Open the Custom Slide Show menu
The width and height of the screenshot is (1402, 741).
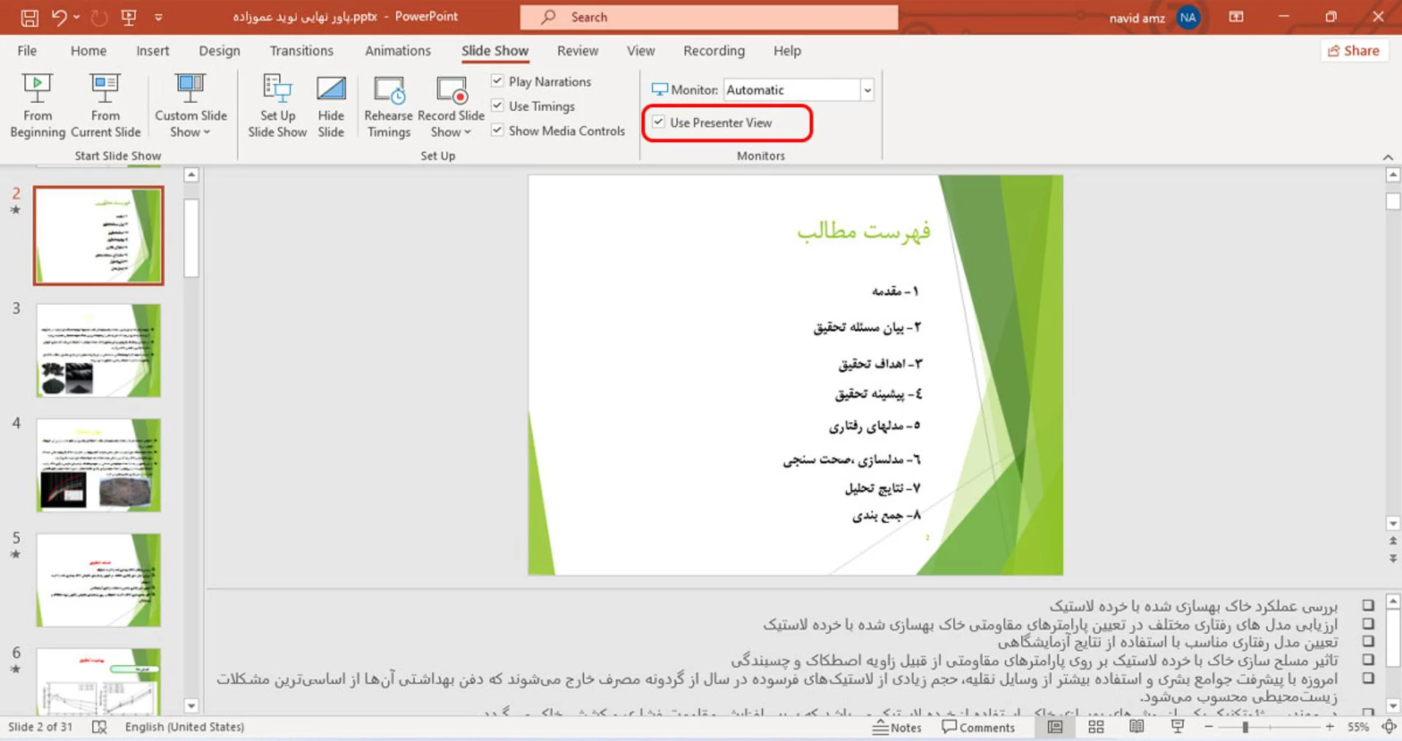coord(190,106)
